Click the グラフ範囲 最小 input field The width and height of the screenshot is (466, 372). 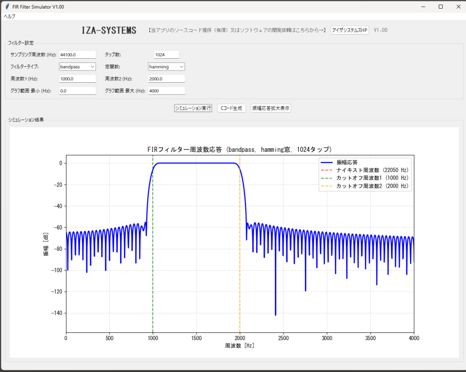tap(77, 91)
